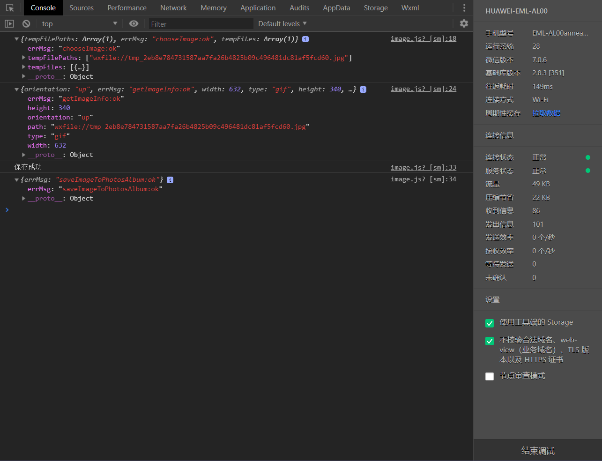Click the 连接方式 Wi-Fi value

540,100
